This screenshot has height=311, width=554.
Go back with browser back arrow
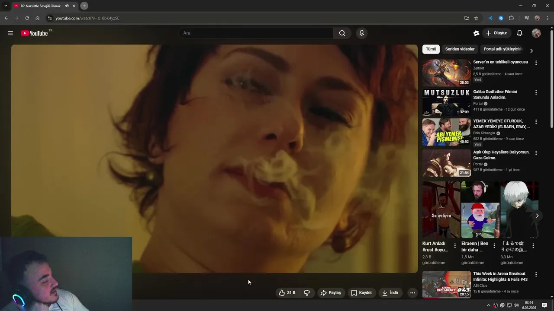6,18
